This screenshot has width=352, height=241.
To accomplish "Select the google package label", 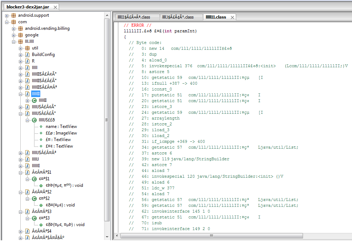I will [32, 35].
